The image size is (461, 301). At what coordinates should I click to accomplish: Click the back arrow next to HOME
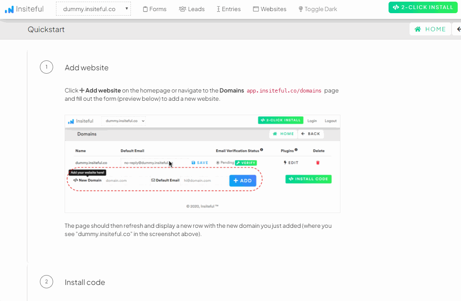coord(459,29)
